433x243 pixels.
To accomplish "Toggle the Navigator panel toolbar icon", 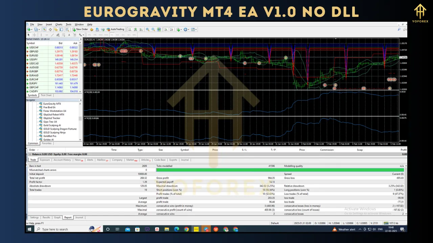I will 56,29.
